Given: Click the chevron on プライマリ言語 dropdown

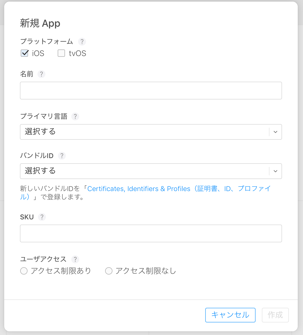Looking at the screenshot, I should click(275, 132).
